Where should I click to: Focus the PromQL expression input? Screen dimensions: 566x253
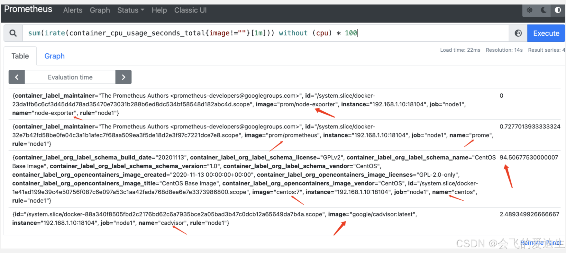pyautogui.click(x=266, y=33)
